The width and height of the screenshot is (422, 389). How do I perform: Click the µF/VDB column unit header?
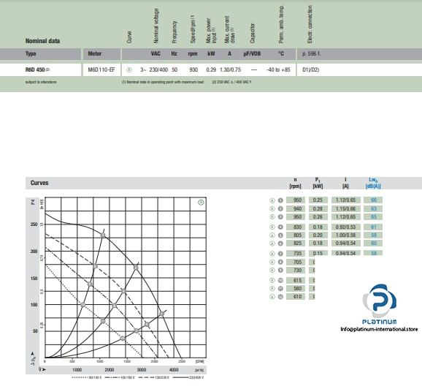[252, 53]
